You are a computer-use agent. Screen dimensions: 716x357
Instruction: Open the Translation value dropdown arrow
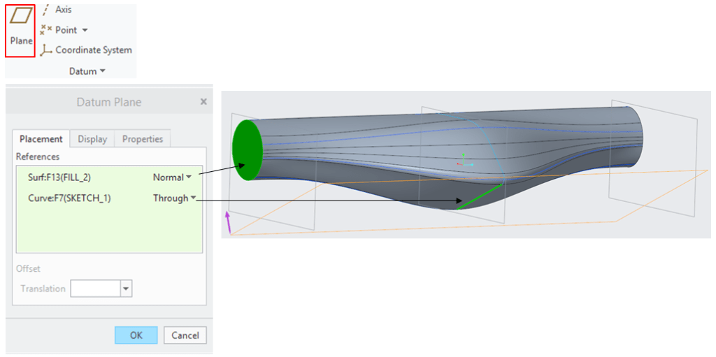tap(126, 289)
